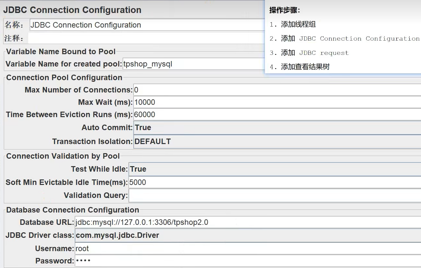
Task: Open the Transaction Isolation dropdown
Action: tap(227, 141)
